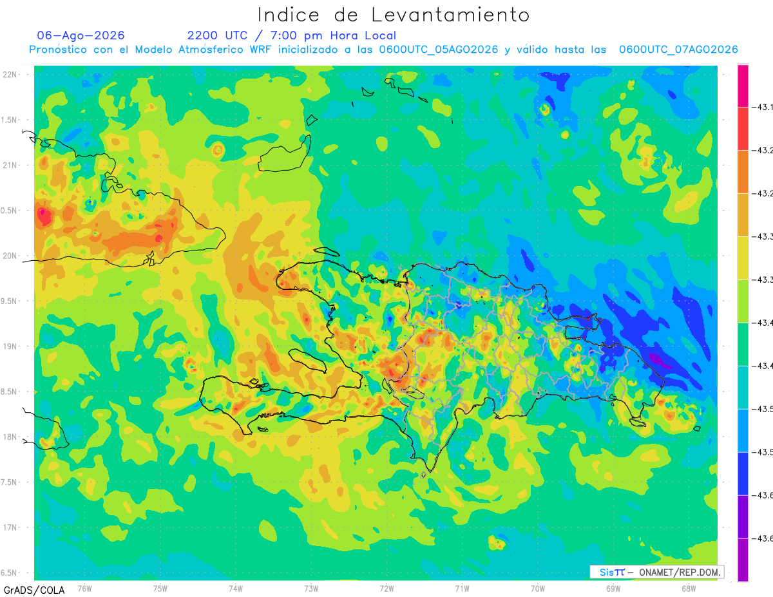
Task: Click the '76W' longitude label
Action: [x=84, y=588]
